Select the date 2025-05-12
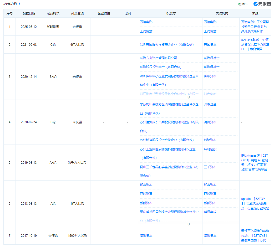 coord(29,27)
